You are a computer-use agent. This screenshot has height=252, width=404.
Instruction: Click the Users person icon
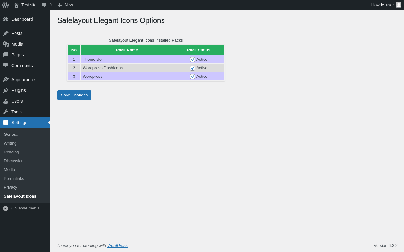coord(6,101)
